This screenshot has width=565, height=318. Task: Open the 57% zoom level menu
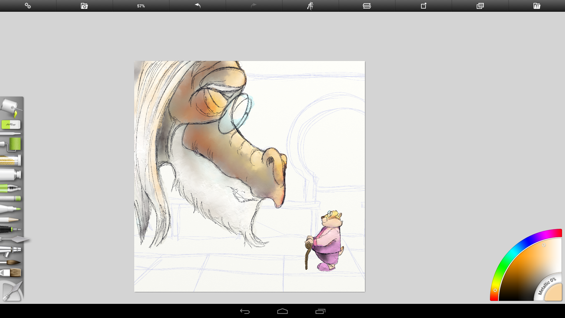(x=141, y=6)
